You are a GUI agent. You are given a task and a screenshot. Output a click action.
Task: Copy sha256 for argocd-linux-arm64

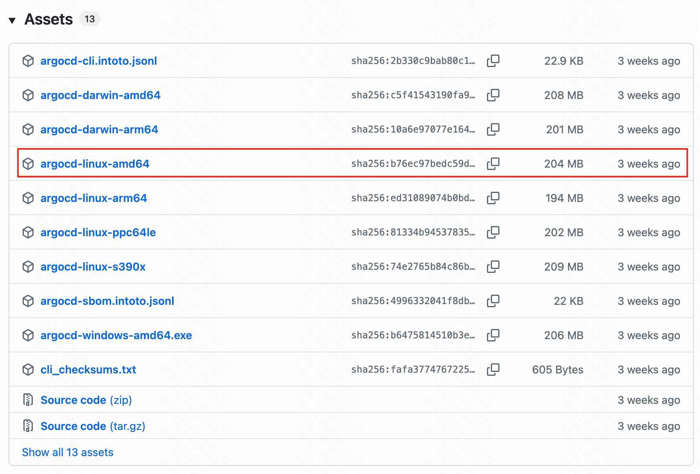coord(493,198)
